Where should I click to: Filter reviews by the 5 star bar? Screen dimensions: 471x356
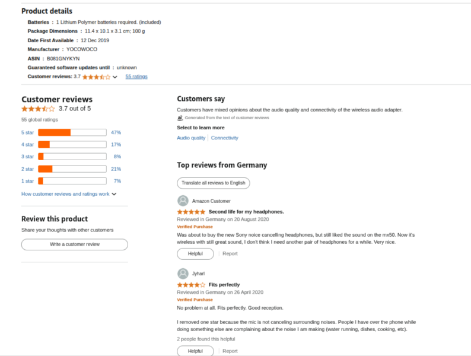click(x=72, y=132)
